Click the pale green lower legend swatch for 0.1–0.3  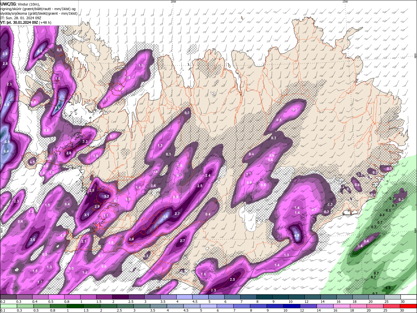[8, 306]
